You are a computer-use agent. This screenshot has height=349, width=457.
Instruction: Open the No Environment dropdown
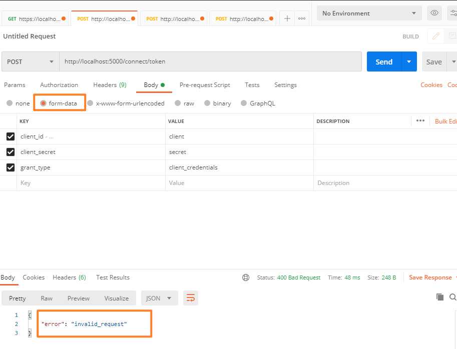pos(369,13)
